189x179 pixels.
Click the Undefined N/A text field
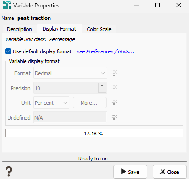(x=70, y=118)
